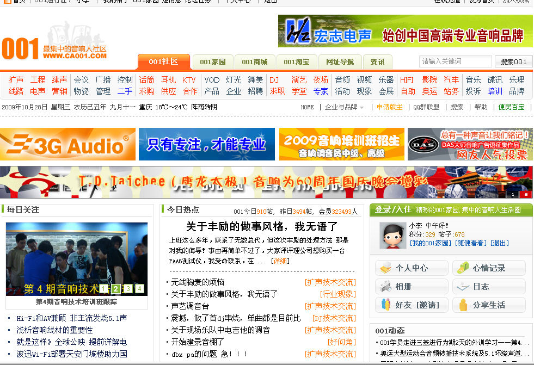Open the 第4期音响技术培训班 slideshow photo
Screen dimensions: 534x365
(x=77, y=259)
